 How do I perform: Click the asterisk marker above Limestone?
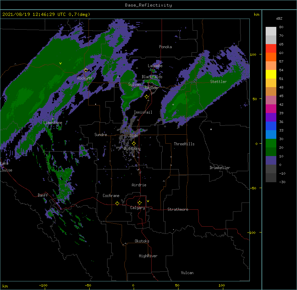(x=53, y=119)
